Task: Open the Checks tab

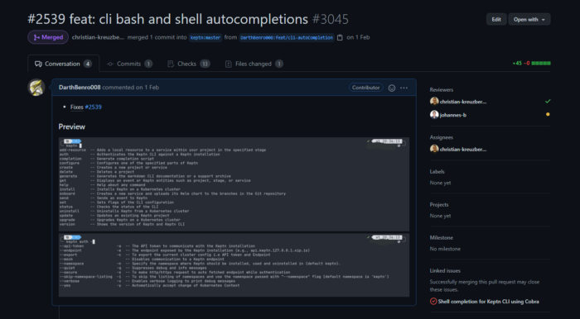Action: pyautogui.click(x=189, y=64)
